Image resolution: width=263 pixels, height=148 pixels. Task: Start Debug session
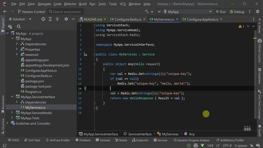[237, 12]
